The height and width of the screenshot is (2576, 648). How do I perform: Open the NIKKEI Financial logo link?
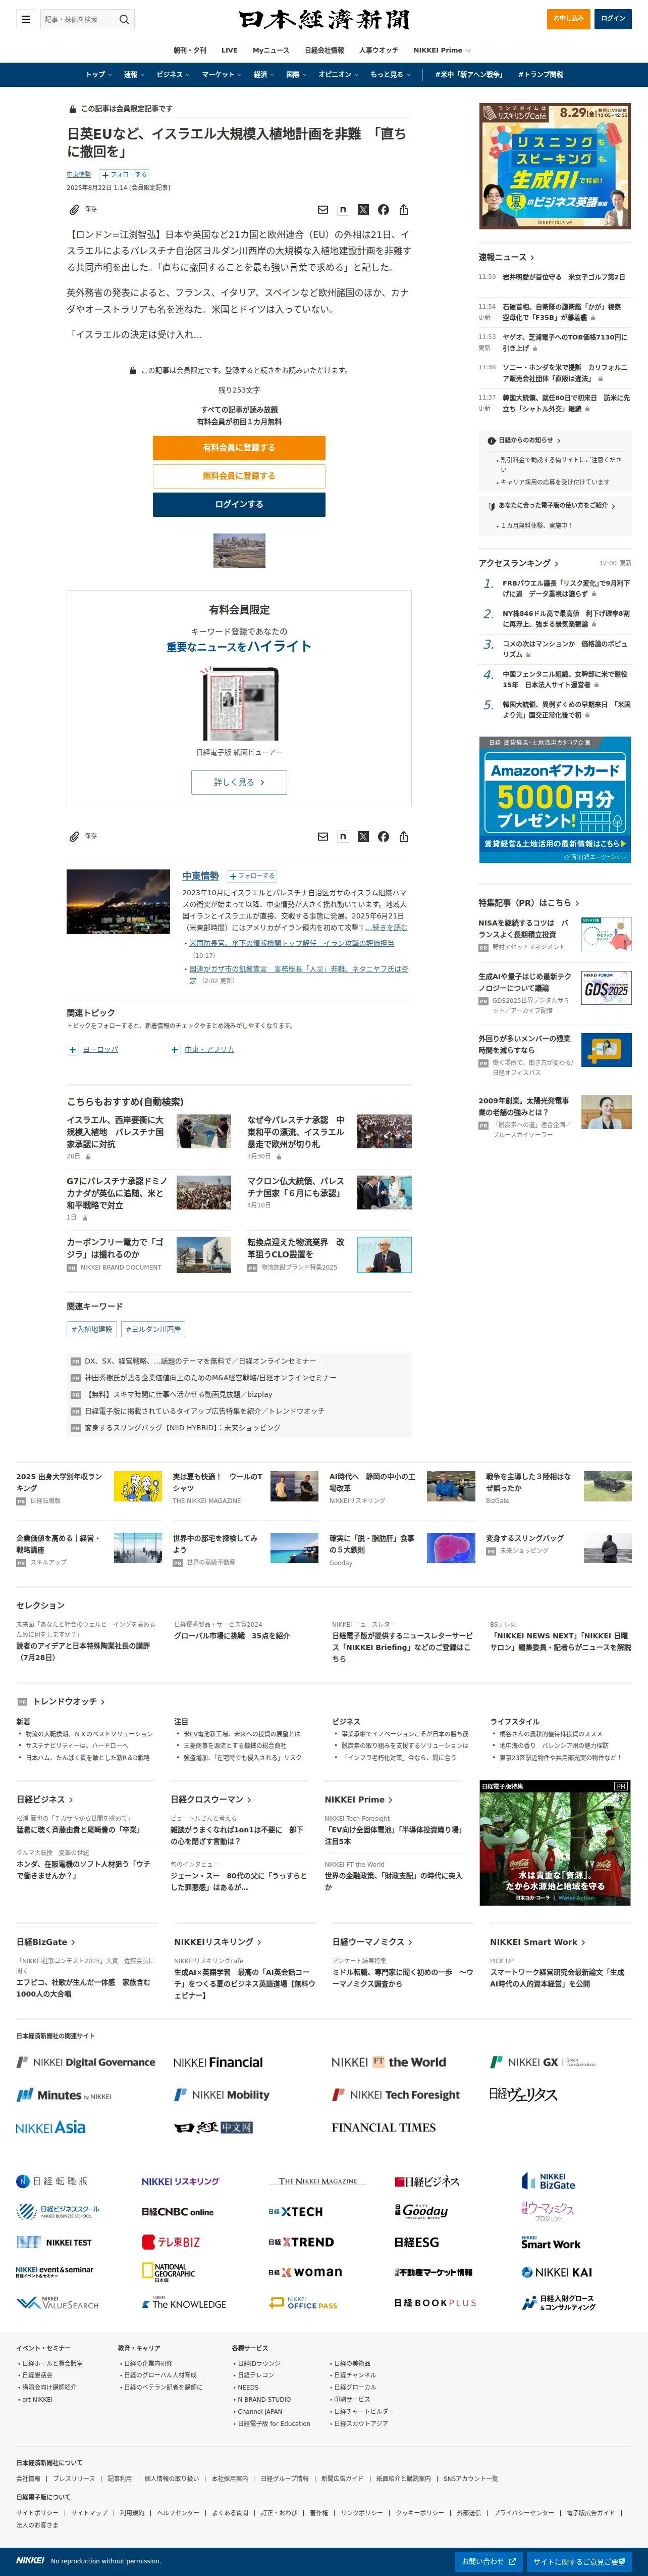coord(218,2063)
